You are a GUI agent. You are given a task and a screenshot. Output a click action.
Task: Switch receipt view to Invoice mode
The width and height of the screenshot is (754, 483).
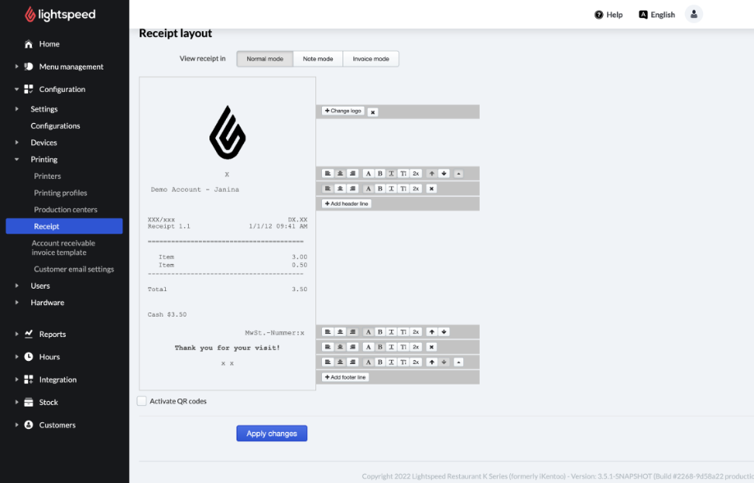coord(370,59)
